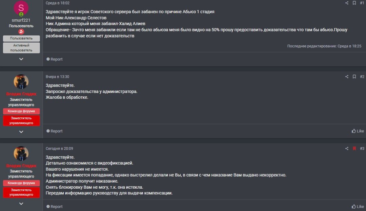Click share icon on post #2
366x211 pixels.
click(347, 77)
